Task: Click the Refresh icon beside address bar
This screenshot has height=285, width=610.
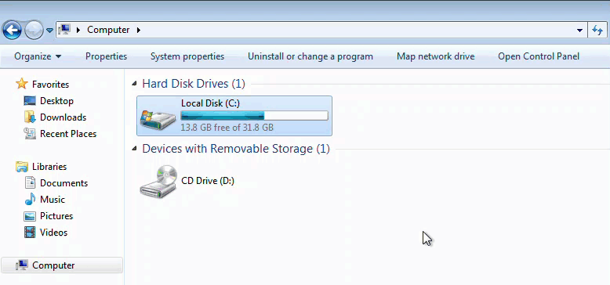Action: [x=597, y=30]
